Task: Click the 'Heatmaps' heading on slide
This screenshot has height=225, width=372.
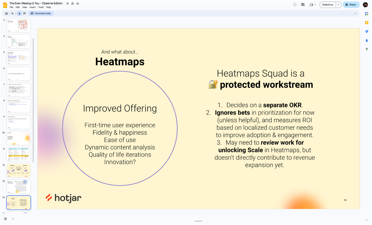Action: [120, 62]
